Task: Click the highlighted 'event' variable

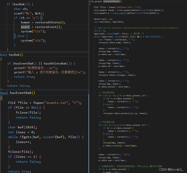Action: click(x=25, y=27)
